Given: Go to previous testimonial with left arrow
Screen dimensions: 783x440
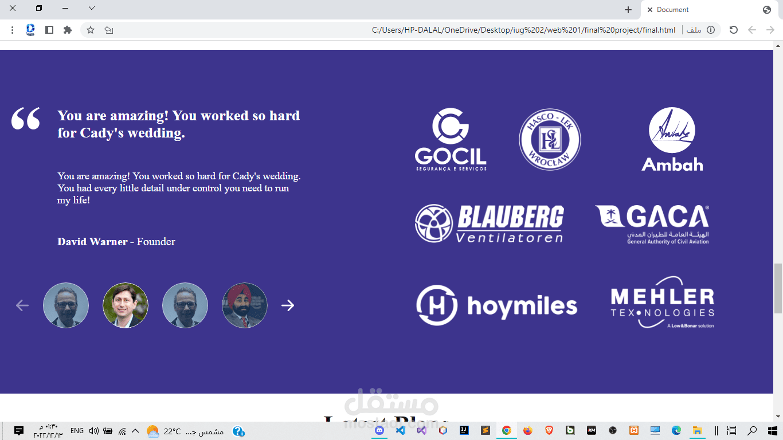Looking at the screenshot, I should click(x=22, y=305).
